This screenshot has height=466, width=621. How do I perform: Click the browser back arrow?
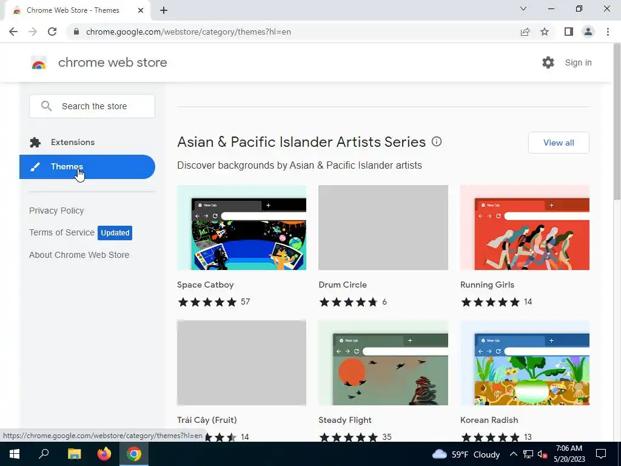click(13, 32)
